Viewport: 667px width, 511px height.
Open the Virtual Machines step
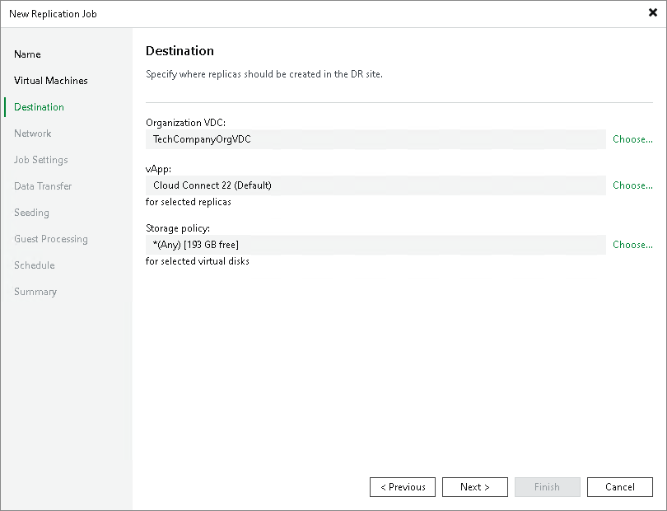(50, 80)
